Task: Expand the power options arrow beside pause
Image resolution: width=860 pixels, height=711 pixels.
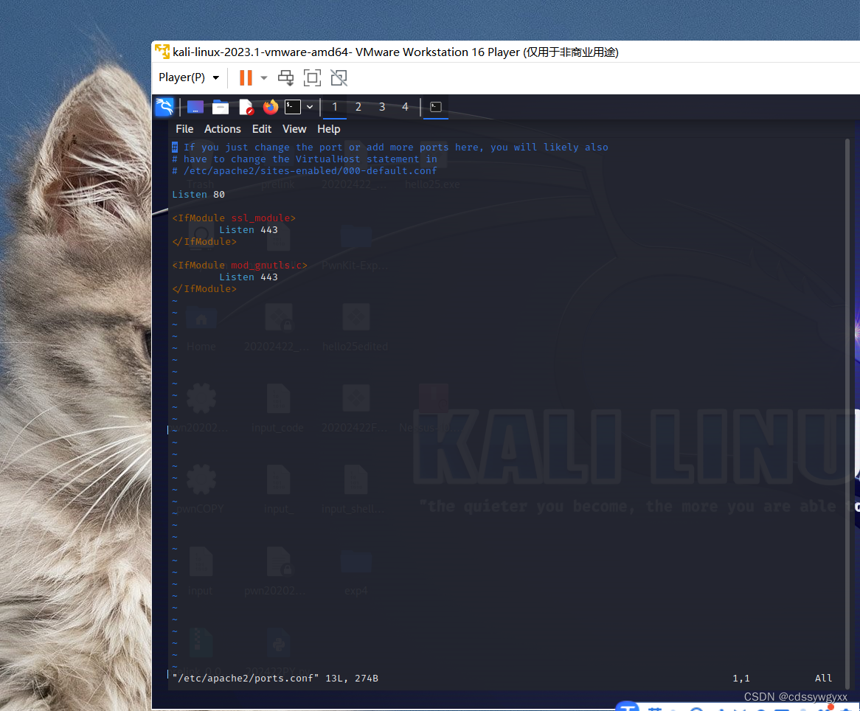Action: (x=264, y=78)
